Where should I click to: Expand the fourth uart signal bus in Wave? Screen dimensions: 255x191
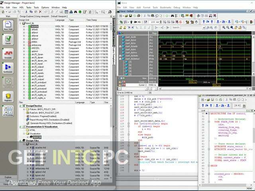120,47
